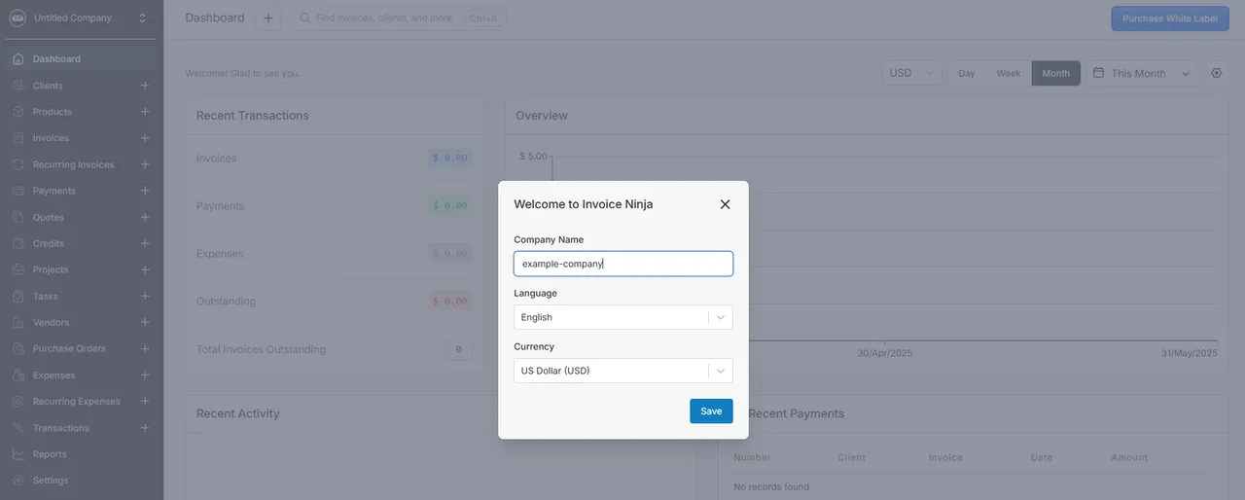
Task: Open the Untitled Company switcher
Action: [79, 18]
